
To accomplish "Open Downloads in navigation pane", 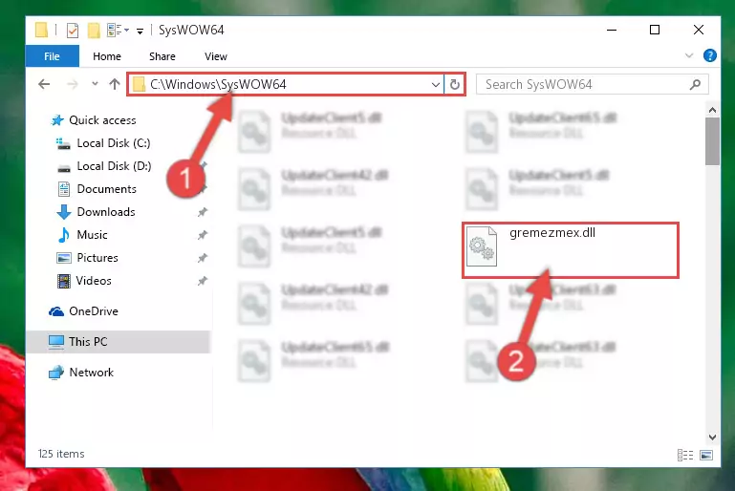I will pyautogui.click(x=106, y=212).
